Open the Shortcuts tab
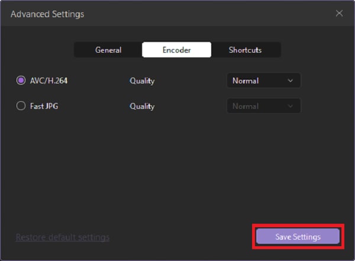The height and width of the screenshot is (261, 355). (x=245, y=50)
